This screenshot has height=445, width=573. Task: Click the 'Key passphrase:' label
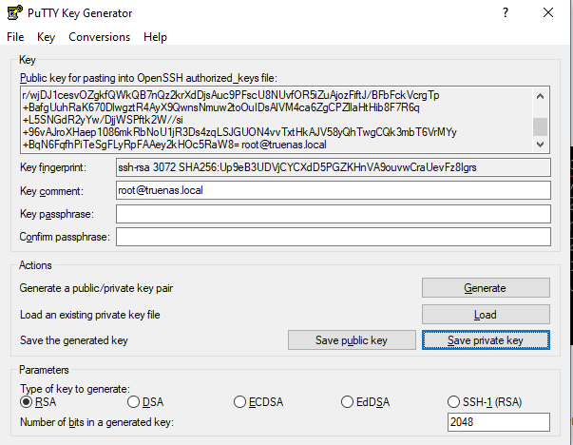[57, 214]
